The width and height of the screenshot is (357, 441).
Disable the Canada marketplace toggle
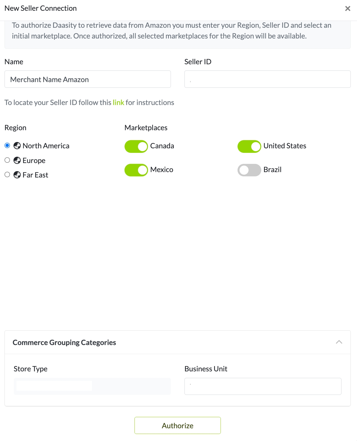(x=136, y=146)
